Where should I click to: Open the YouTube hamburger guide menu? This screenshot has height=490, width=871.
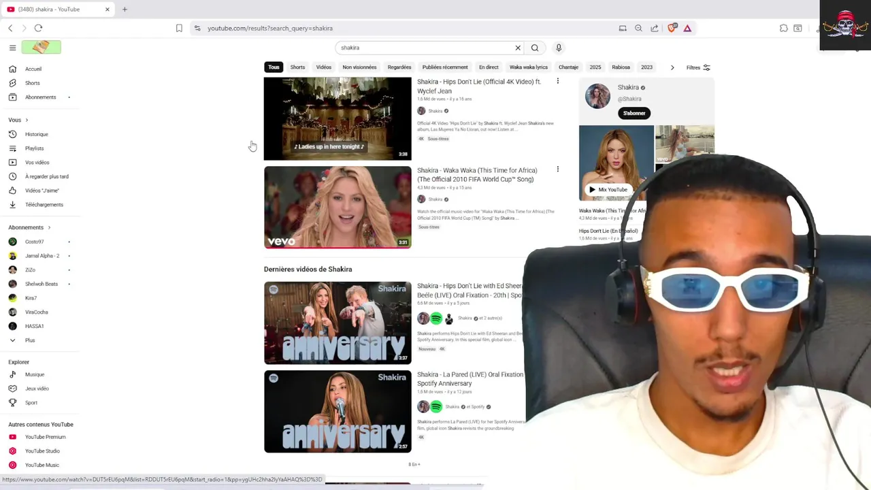point(12,48)
